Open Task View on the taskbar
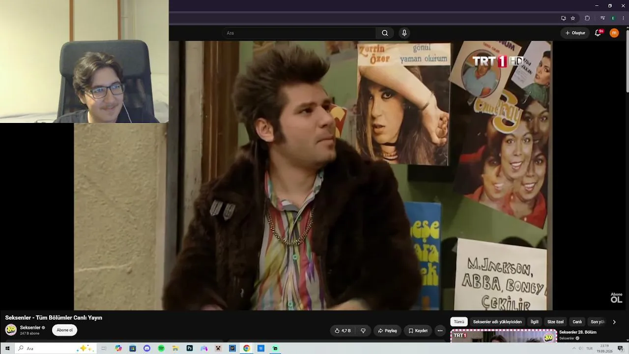Viewport: 629px width, 354px height. coord(104,349)
